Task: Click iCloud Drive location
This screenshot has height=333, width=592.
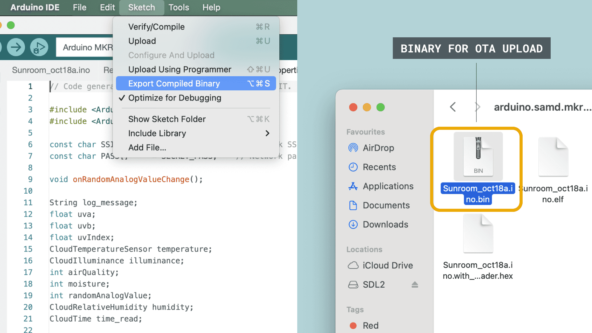Action: pos(388,265)
